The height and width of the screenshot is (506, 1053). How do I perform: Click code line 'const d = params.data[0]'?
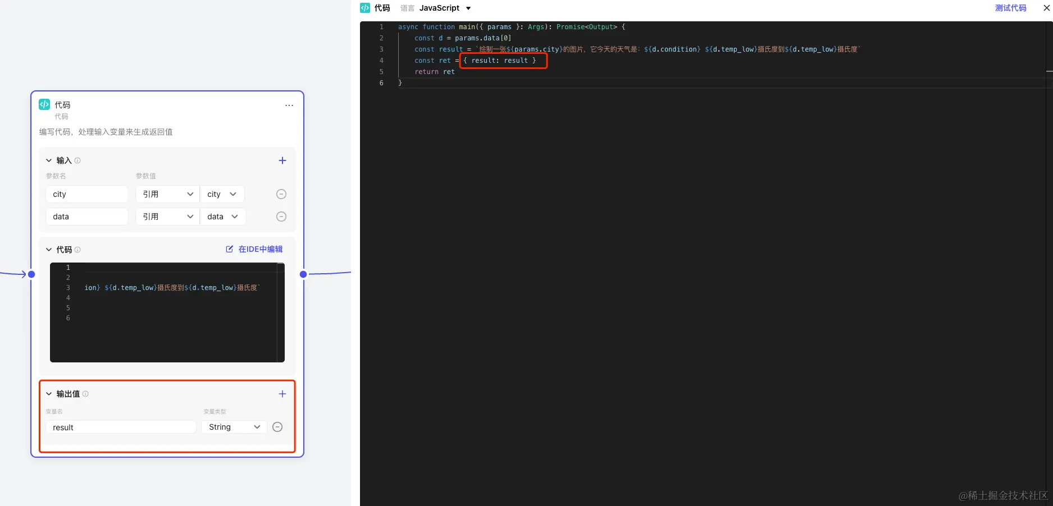coord(463,38)
